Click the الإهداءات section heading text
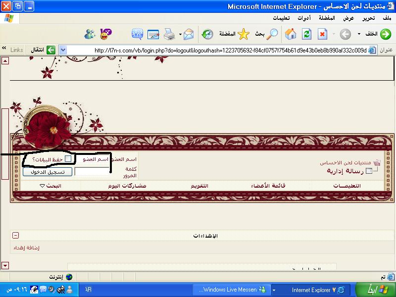Viewport: 396px width, 297px height. 205,236
